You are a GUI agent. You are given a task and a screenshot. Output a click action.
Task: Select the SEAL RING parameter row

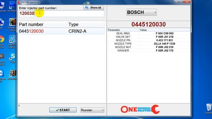[x=149, y=33]
